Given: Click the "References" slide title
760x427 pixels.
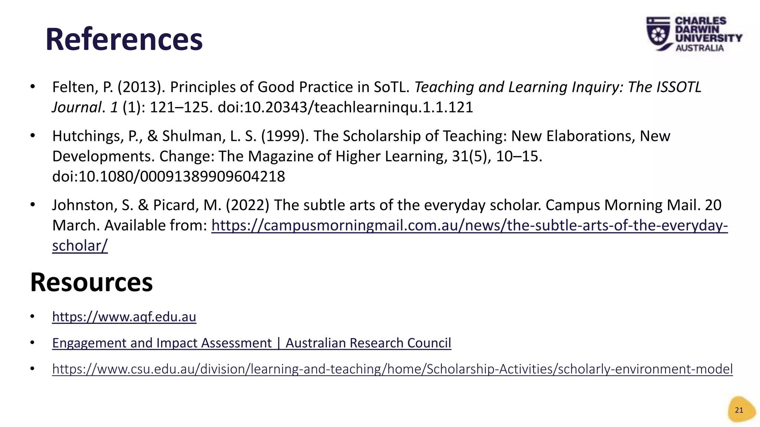Looking at the screenshot, I should (124, 40).
